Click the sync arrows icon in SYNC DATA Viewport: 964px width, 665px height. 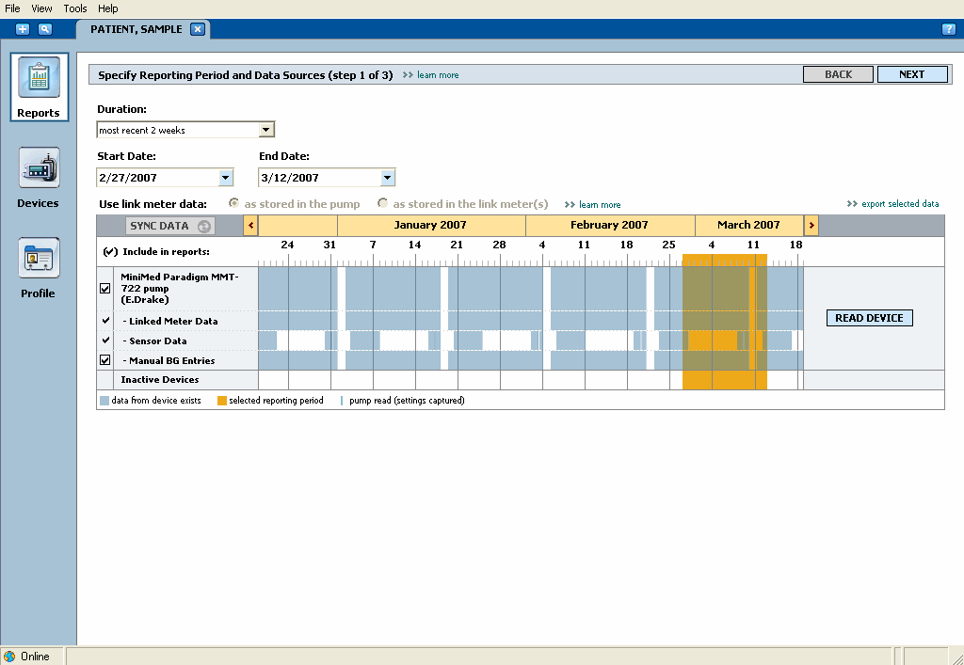[x=203, y=226]
